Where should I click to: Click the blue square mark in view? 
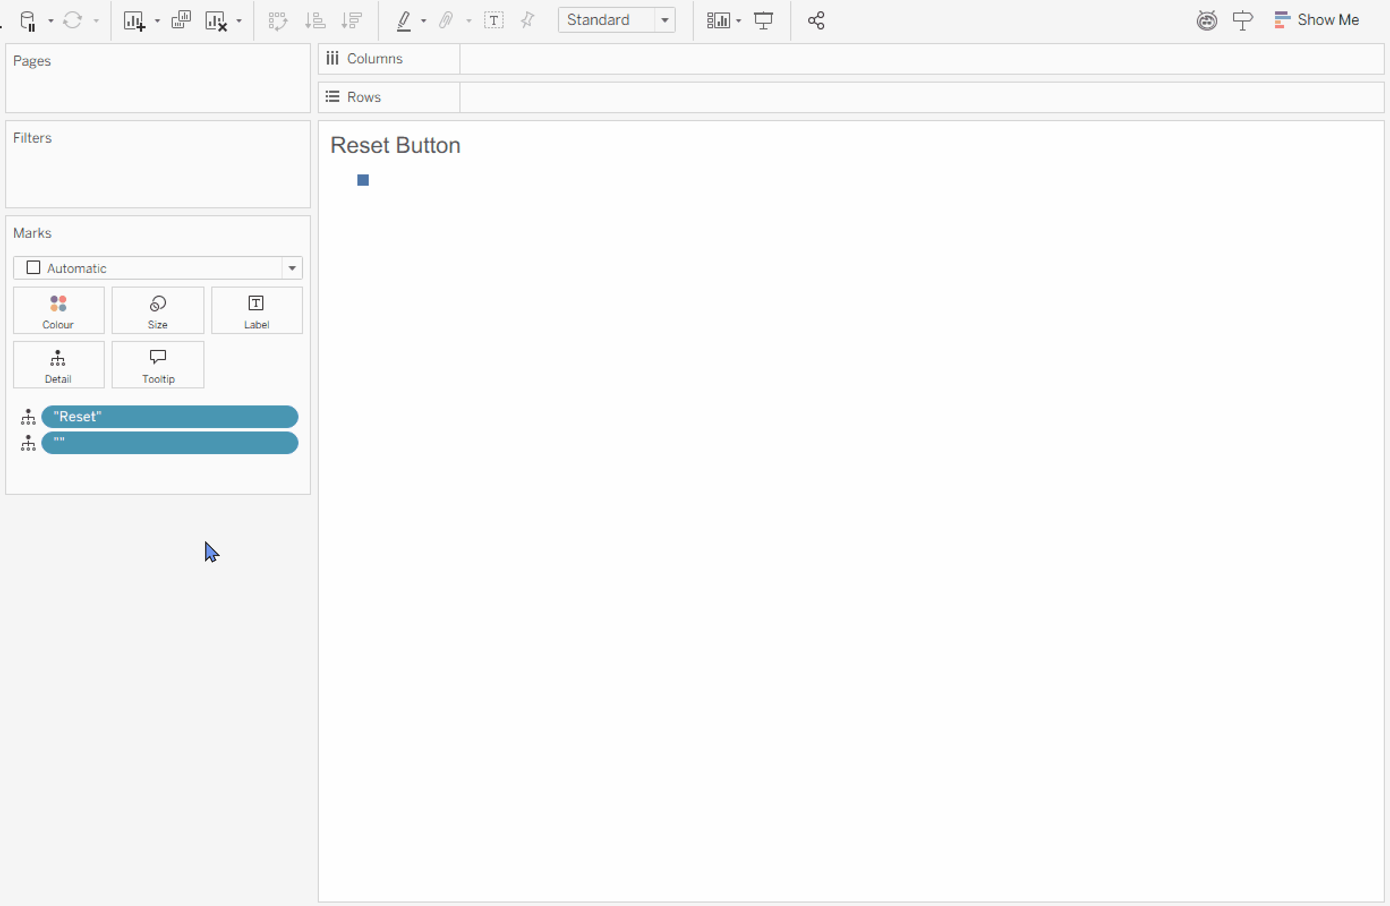(363, 181)
